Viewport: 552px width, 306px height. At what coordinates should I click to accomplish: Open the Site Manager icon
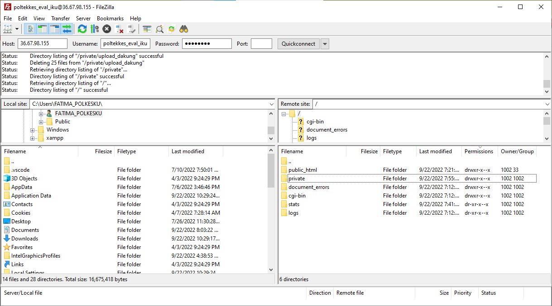7,29
